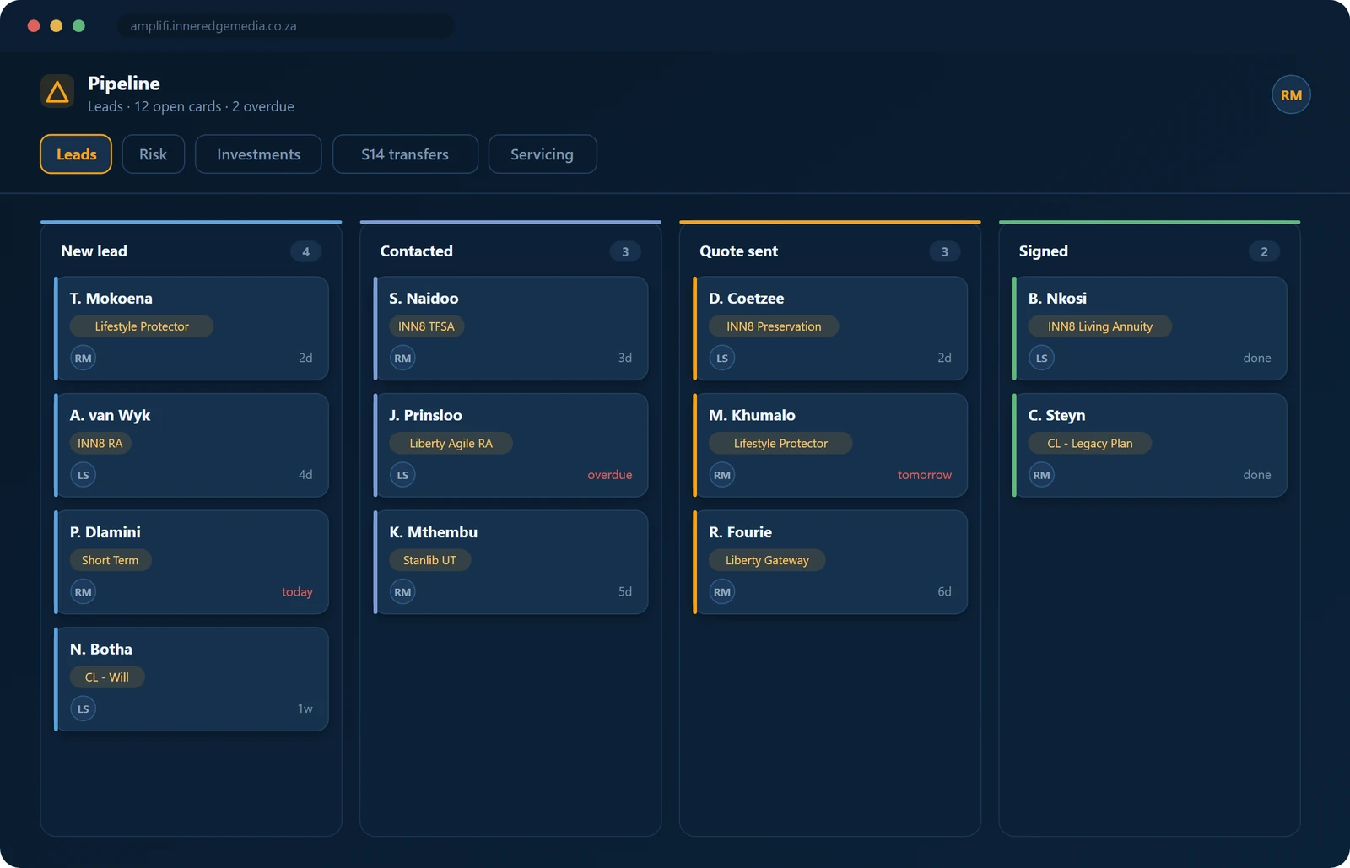Image resolution: width=1350 pixels, height=868 pixels.
Task: Click RM avatar on P. Dlamini card
Action: click(x=83, y=592)
